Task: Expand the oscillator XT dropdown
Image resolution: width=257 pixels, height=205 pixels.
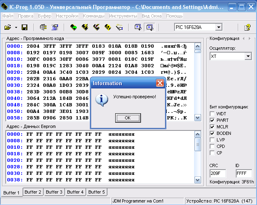Action: (x=248, y=57)
